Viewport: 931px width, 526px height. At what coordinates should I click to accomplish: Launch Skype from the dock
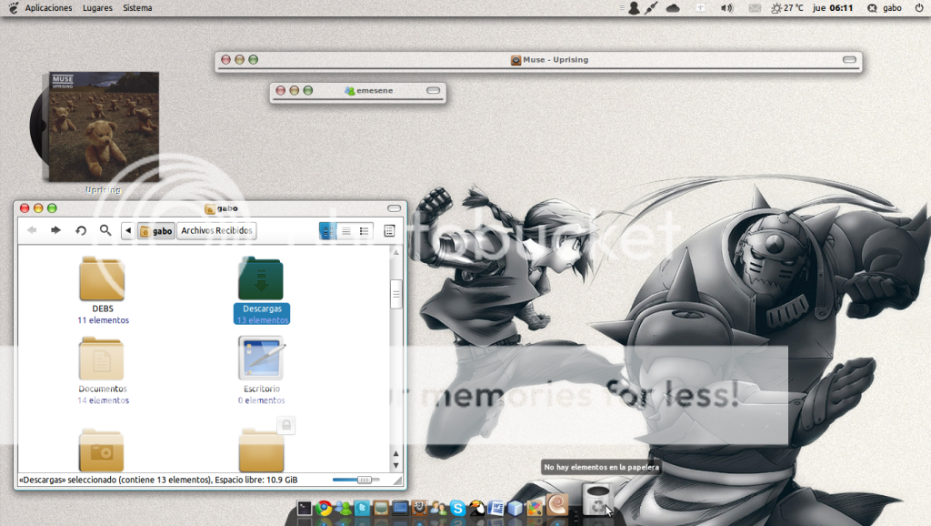(457, 509)
